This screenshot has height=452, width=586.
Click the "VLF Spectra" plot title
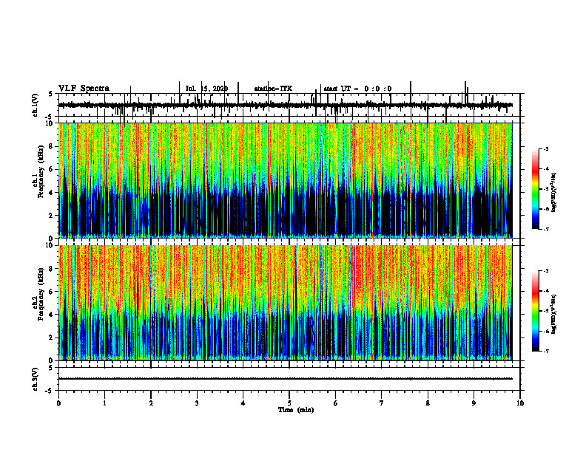coord(84,89)
